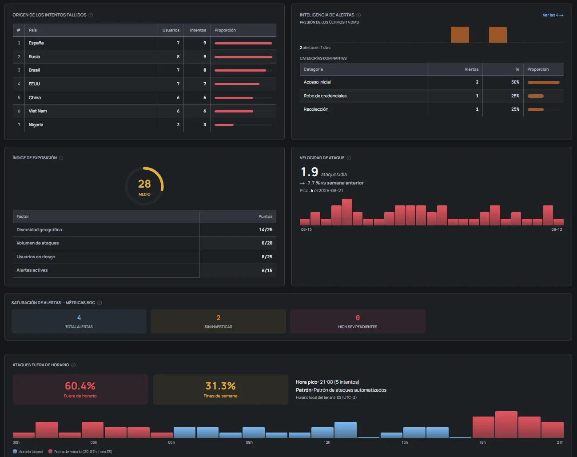Click the Recolección category row
Viewport: 577px width, 457px height.
click(x=431, y=109)
